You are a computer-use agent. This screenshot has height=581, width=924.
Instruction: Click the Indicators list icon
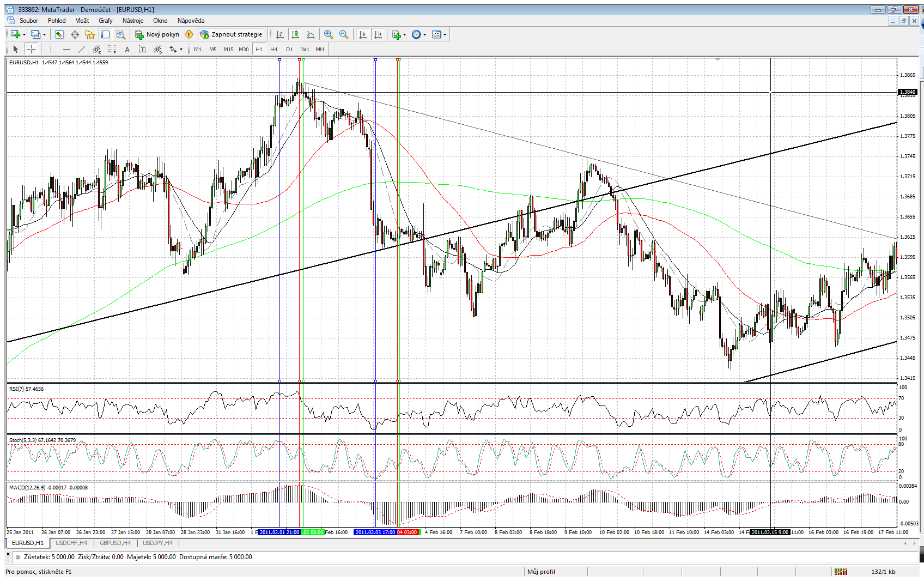396,34
